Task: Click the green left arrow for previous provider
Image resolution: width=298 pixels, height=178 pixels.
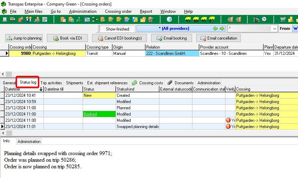Action: pos(215,28)
